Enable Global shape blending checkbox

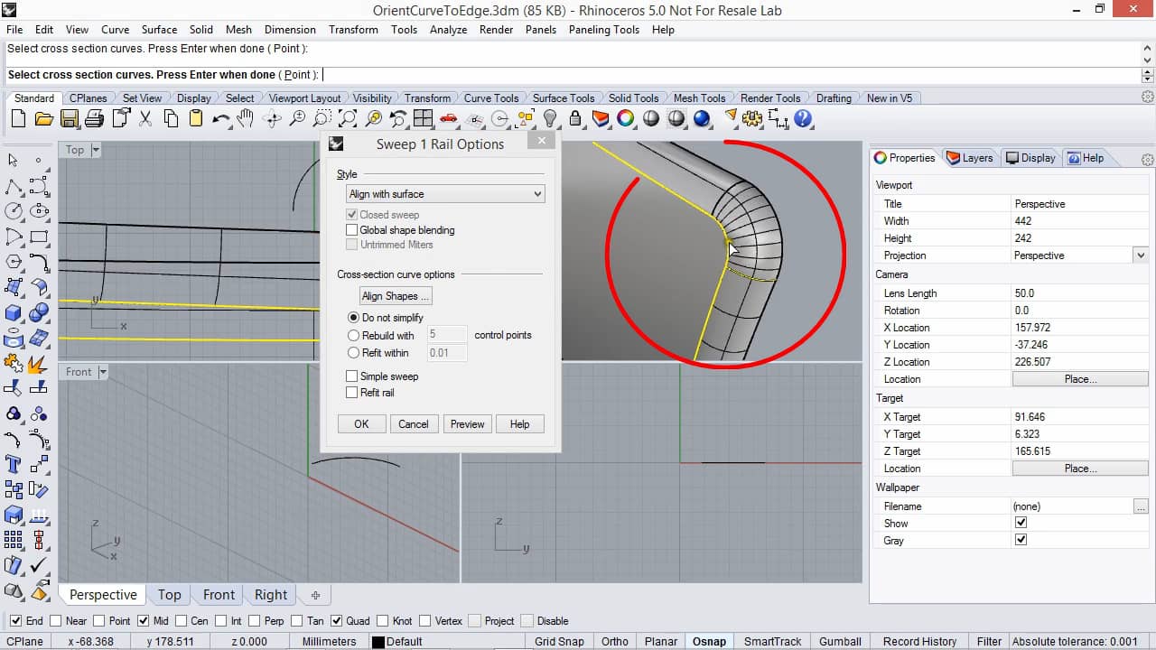coord(352,230)
